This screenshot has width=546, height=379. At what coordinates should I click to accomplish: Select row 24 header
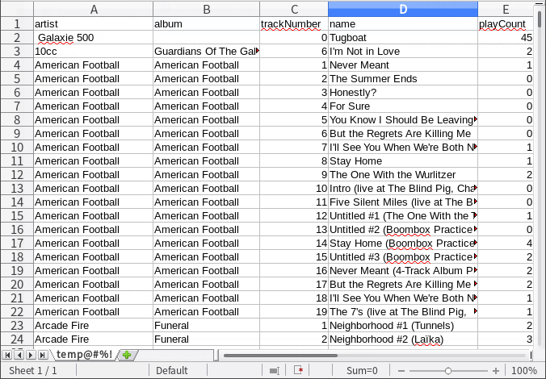pos(17,339)
